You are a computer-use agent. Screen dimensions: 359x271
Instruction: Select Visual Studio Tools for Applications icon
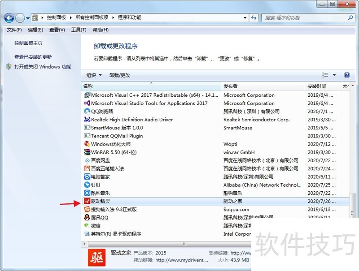tap(87, 103)
